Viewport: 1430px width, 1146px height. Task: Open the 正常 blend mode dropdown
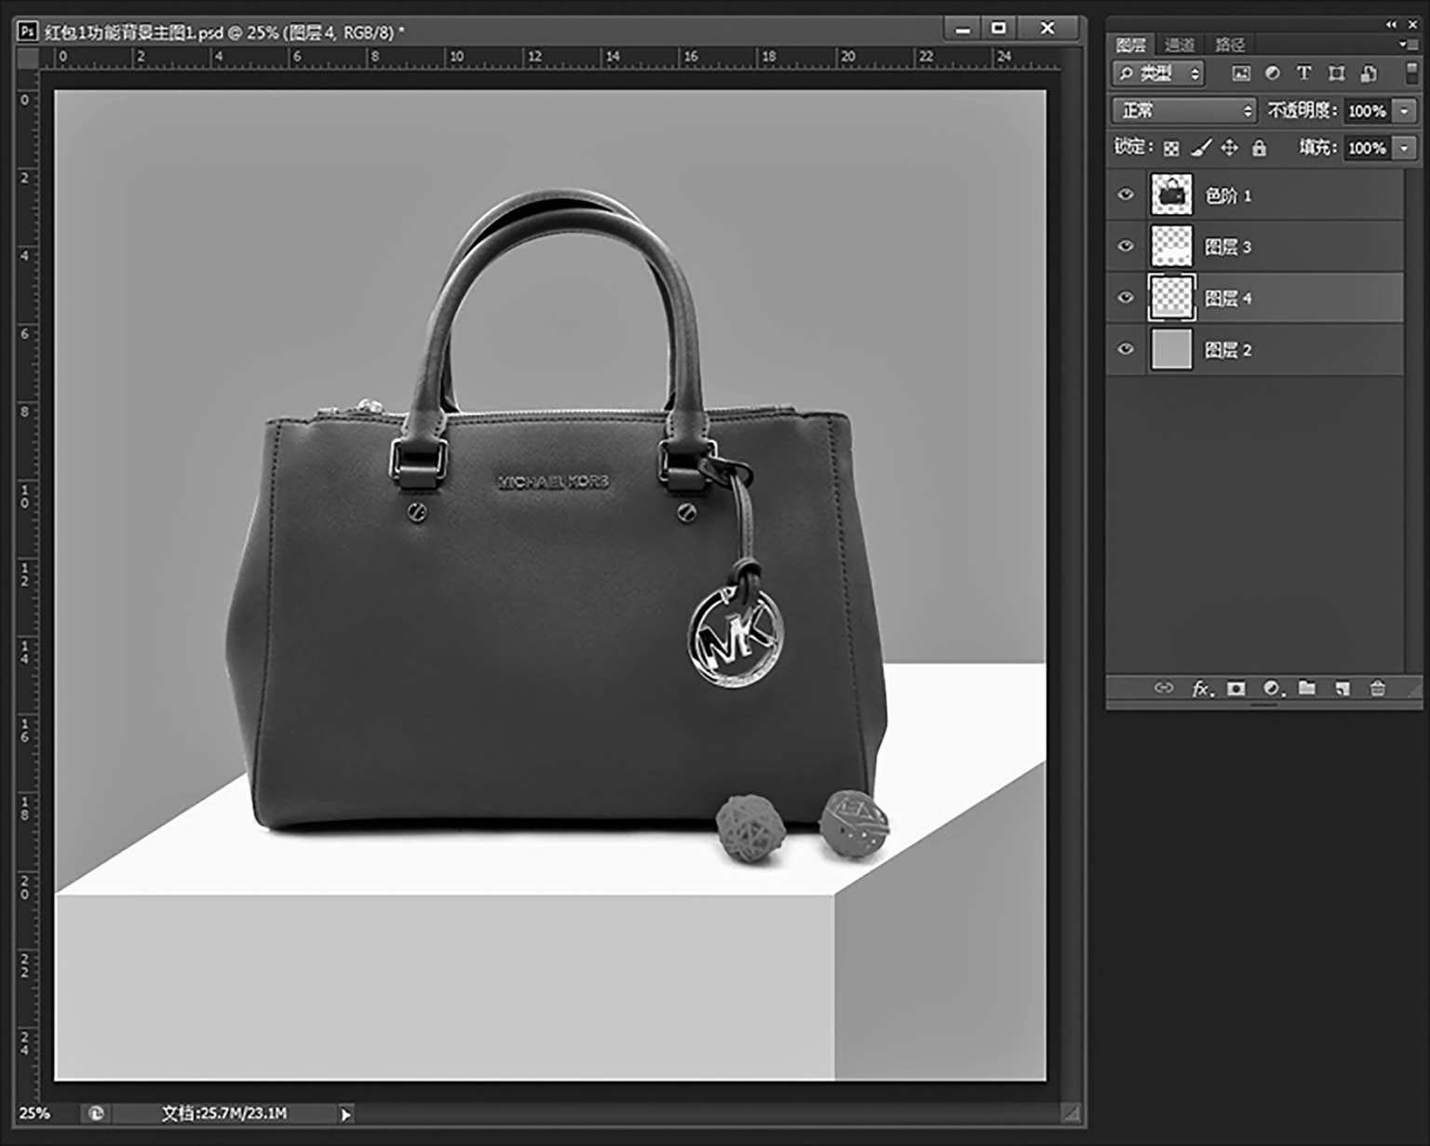coord(1184,111)
